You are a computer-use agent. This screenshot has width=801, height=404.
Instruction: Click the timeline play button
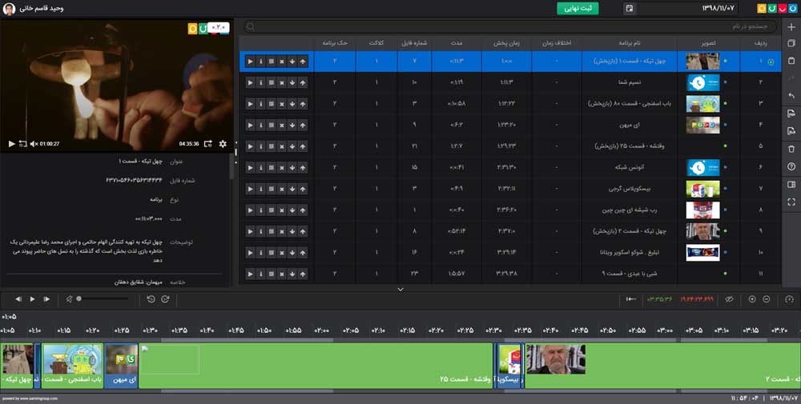point(32,299)
